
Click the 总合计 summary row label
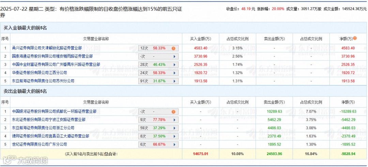tap(91, 154)
